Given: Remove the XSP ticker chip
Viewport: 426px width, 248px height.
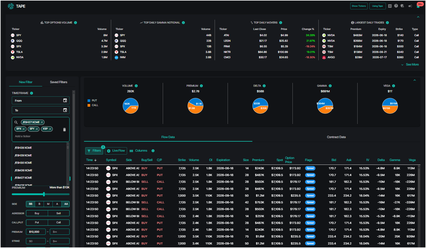Looking at the screenshot, I should (50, 129).
